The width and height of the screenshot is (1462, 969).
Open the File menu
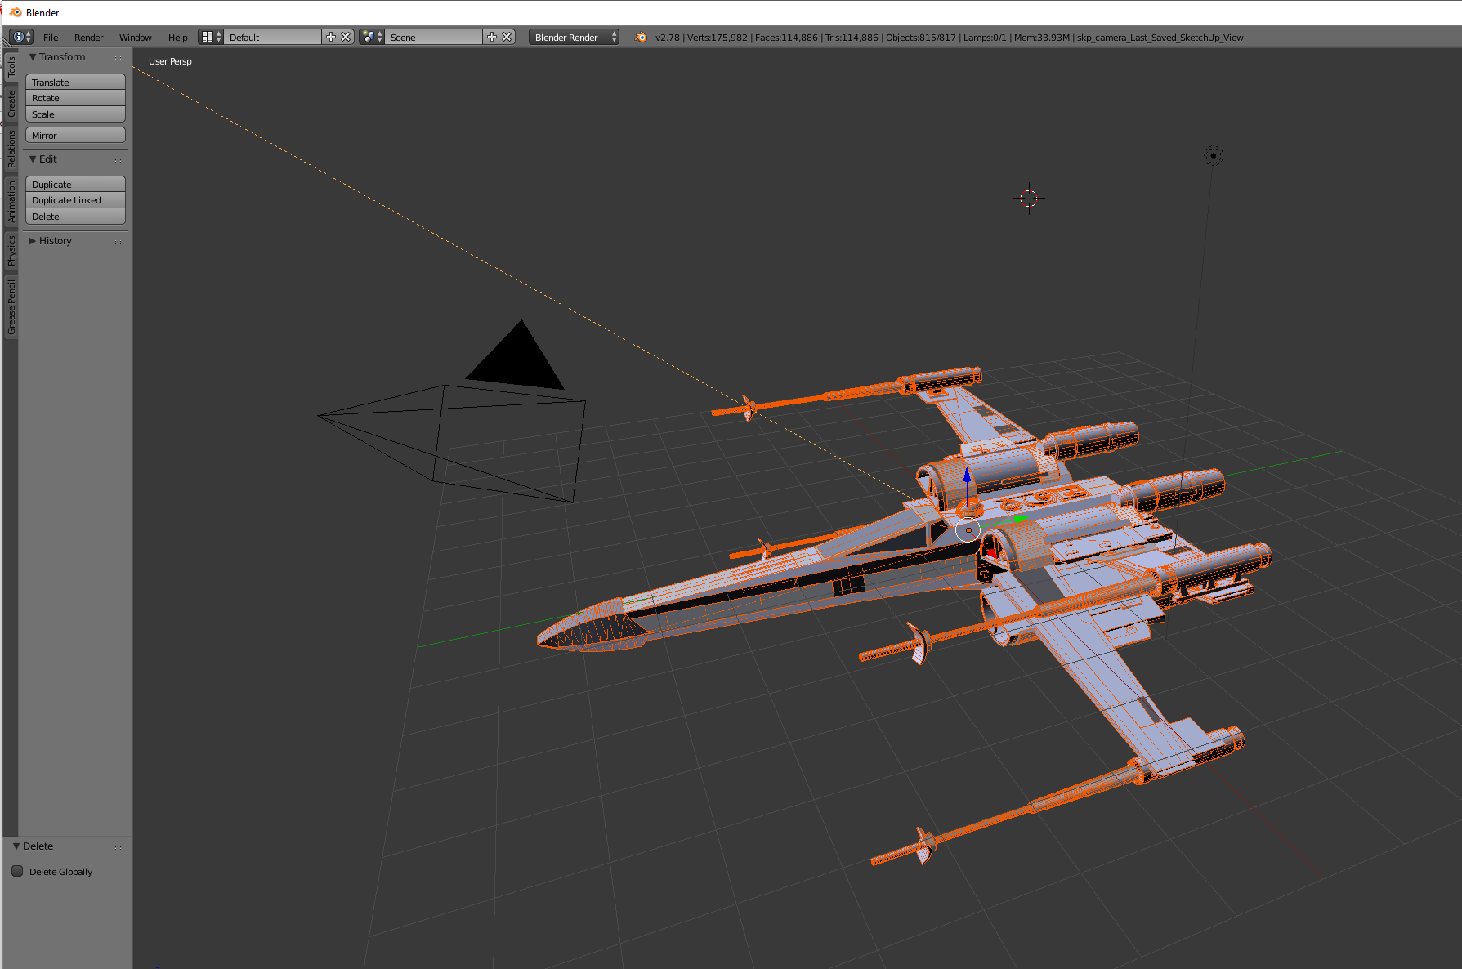(51, 38)
